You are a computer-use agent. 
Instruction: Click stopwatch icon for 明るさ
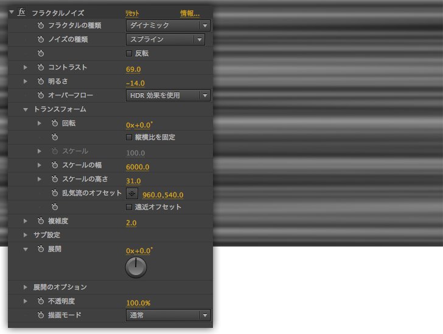[41, 81]
